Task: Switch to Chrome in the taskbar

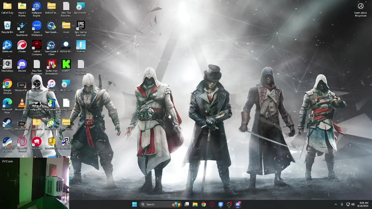Action: (x=204, y=204)
